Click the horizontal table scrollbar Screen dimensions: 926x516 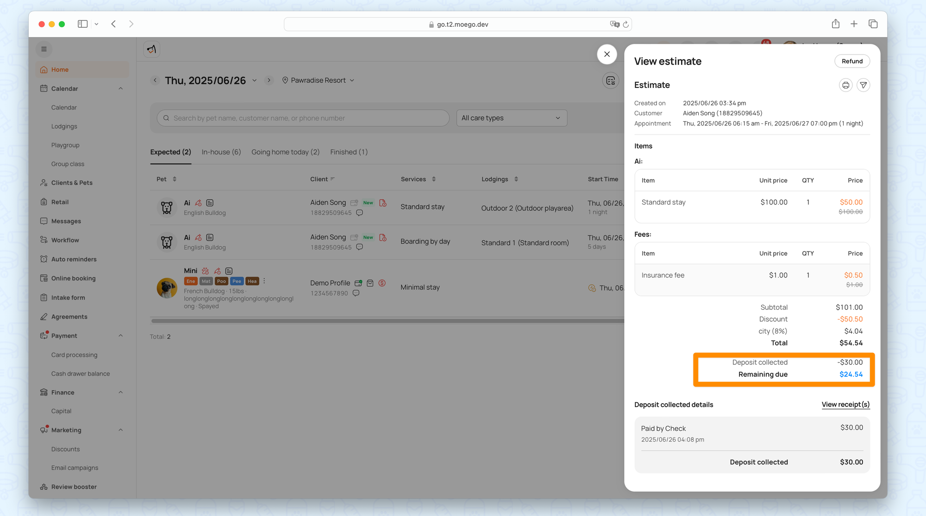point(387,321)
